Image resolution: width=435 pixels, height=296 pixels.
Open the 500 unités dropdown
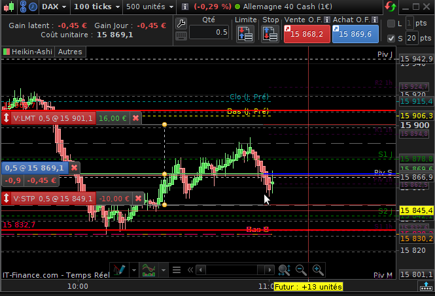point(150,7)
